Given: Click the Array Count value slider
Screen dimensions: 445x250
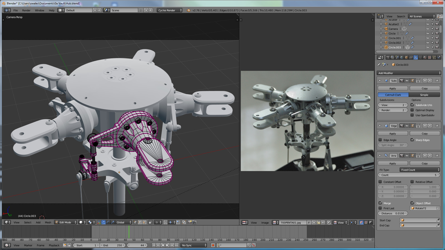Looking at the screenshot, I should click(409, 175).
